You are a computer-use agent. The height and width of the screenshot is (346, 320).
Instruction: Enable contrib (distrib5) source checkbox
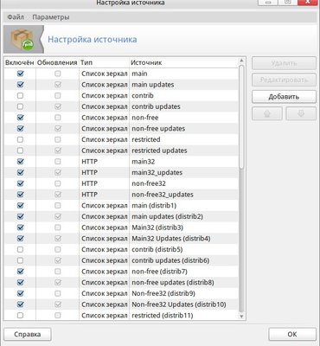[x=20, y=249]
